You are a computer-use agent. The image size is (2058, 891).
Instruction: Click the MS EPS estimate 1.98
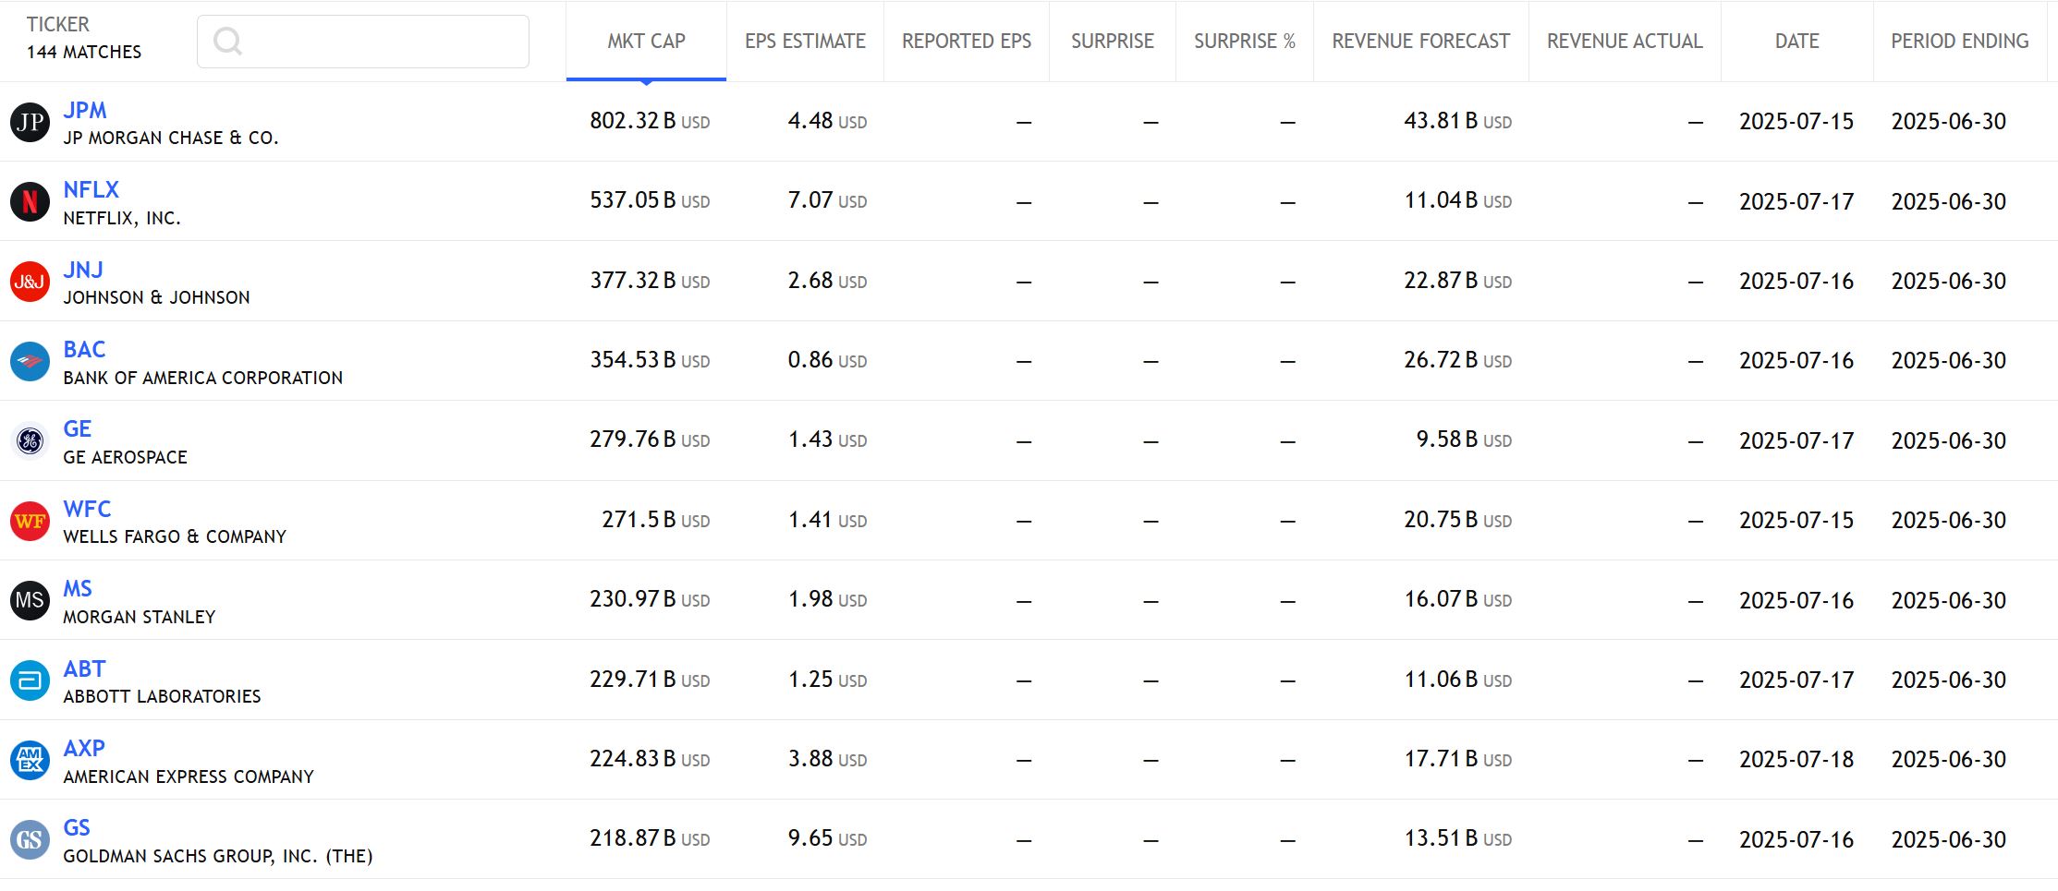click(827, 599)
